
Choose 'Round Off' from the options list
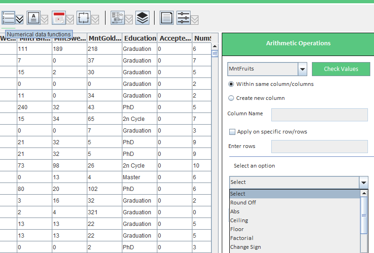coord(295,203)
